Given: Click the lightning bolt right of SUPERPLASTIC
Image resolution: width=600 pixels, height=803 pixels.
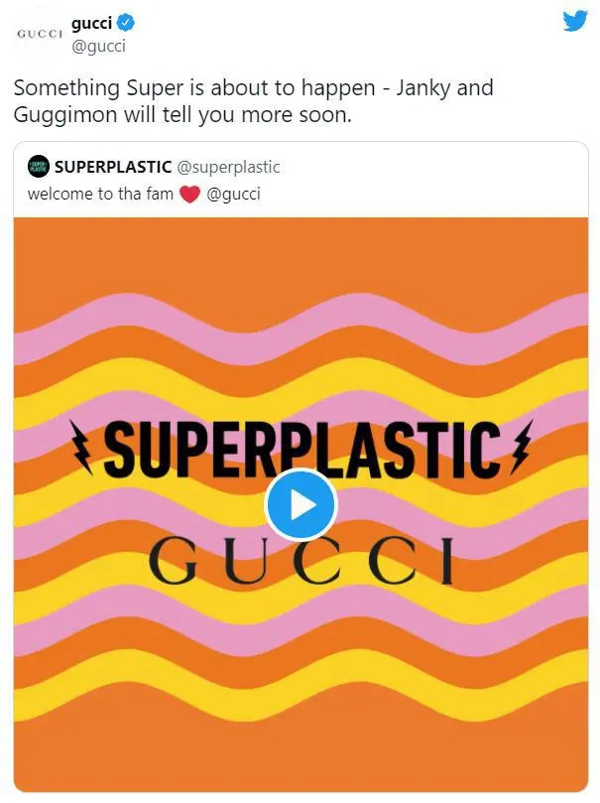Looking at the screenshot, I should (519, 446).
